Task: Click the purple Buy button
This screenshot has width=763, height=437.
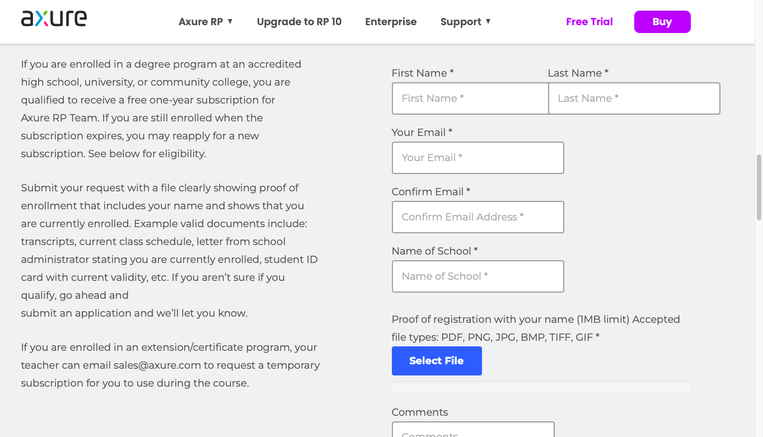Action: tap(662, 22)
